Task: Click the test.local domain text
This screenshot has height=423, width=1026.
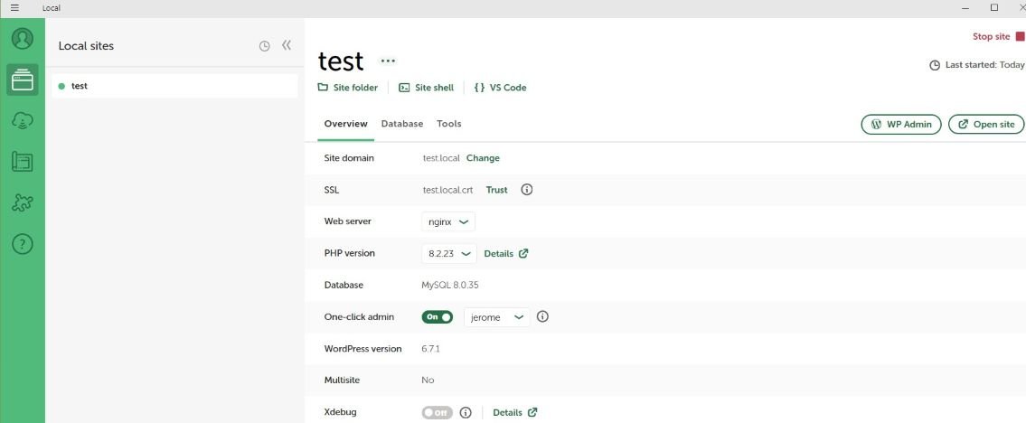Action: tap(441, 158)
